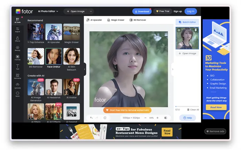This screenshot has width=241, height=150.
Task: Click the Log in button
Action: pos(191,11)
